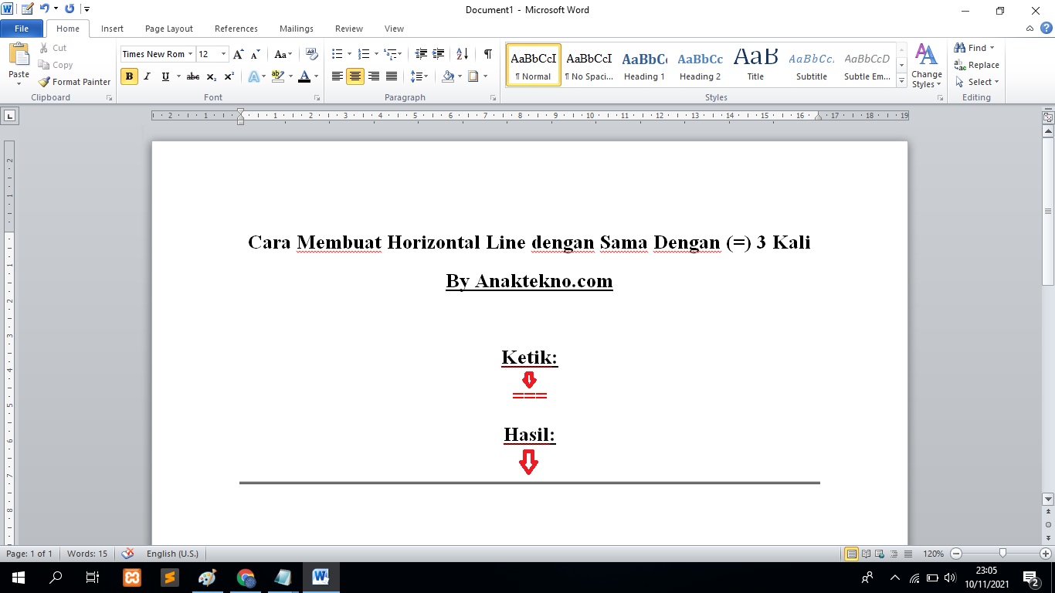Click the Sort A-Z icon
Image resolution: width=1055 pixels, height=593 pixels.
pyautogui.click(x=462, y=54)
